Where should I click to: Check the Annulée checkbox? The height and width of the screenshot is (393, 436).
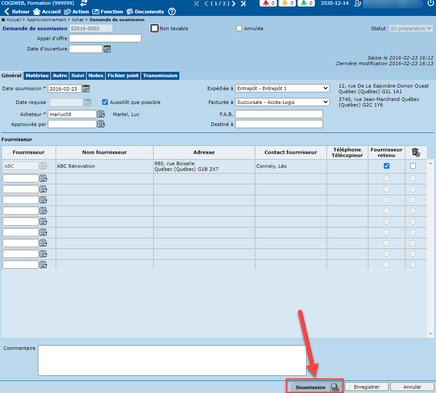239,28
